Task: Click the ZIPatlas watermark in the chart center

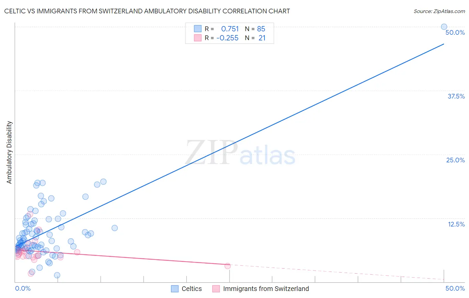Action: click(240, 153)
